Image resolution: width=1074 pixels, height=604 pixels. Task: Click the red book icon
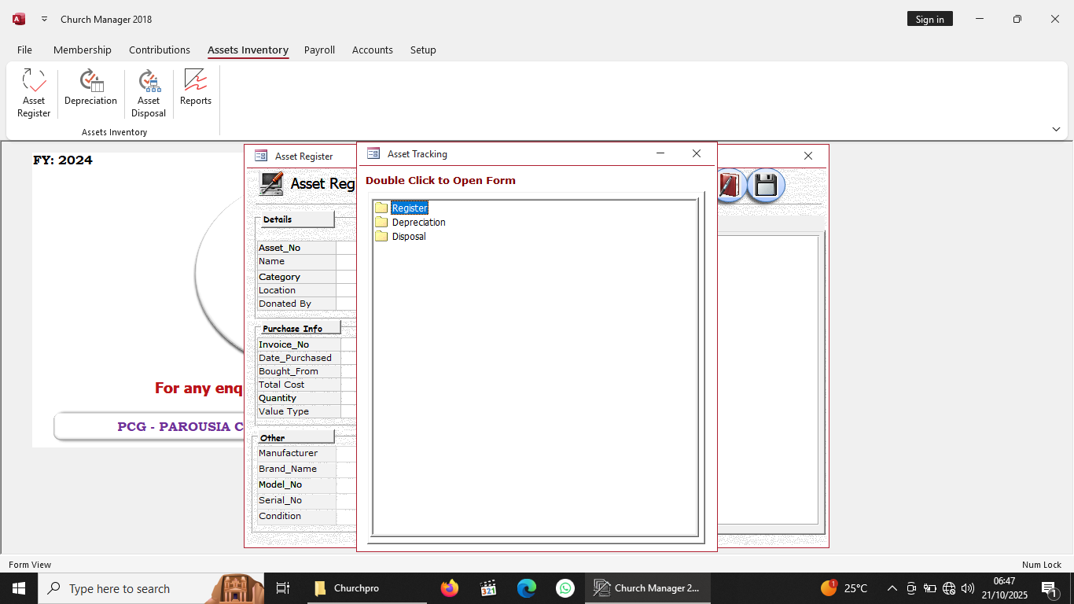tap(730, 186)
